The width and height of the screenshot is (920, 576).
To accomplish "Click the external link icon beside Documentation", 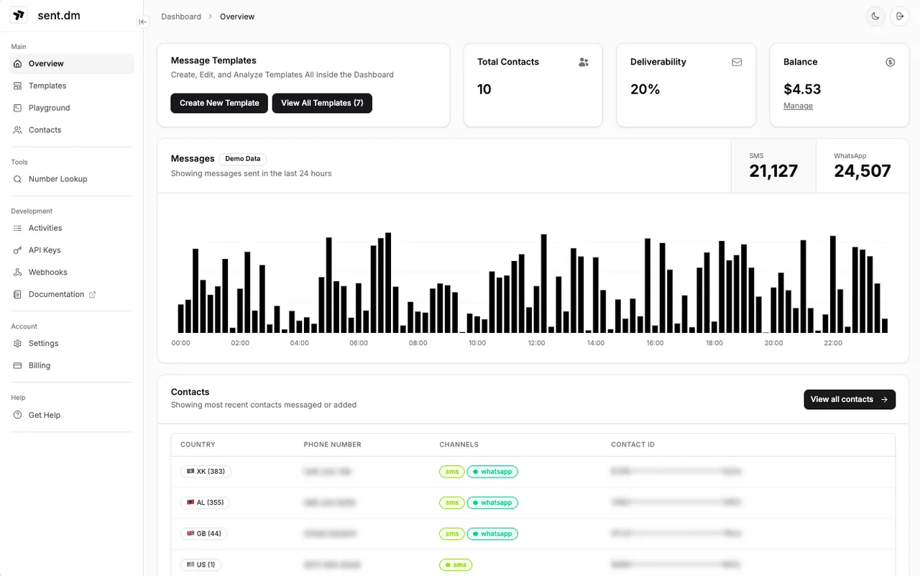I will click(x=92, y=294).
